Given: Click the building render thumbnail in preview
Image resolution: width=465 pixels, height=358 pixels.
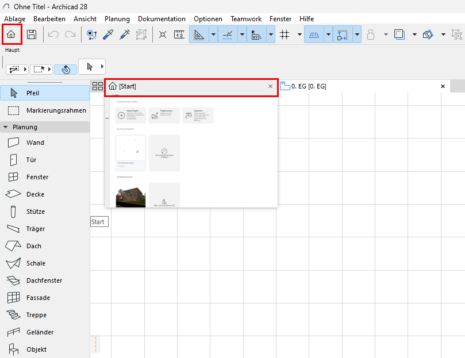Looking at the screenshot, I should point(131,195).
